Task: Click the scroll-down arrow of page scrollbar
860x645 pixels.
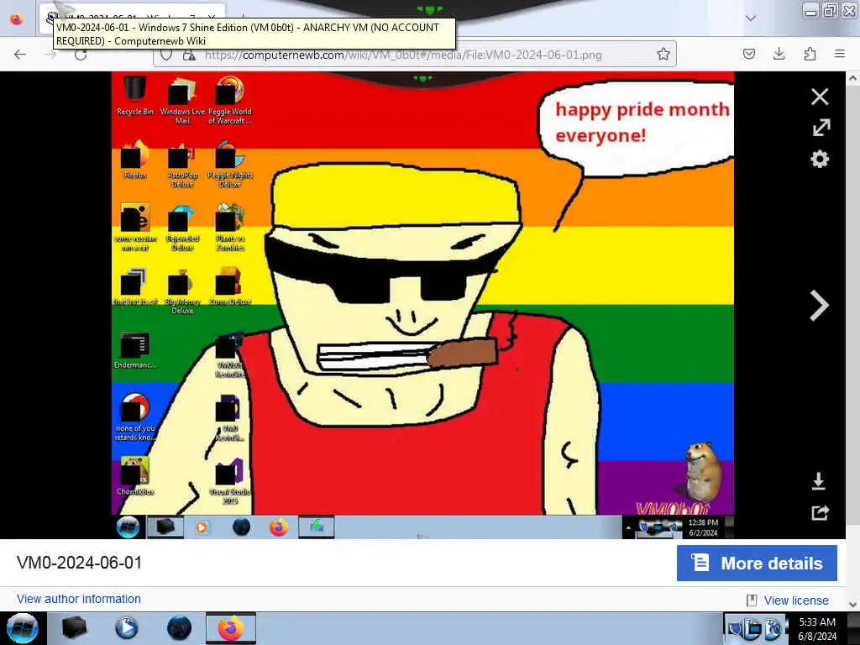Action: click(853, 603)
